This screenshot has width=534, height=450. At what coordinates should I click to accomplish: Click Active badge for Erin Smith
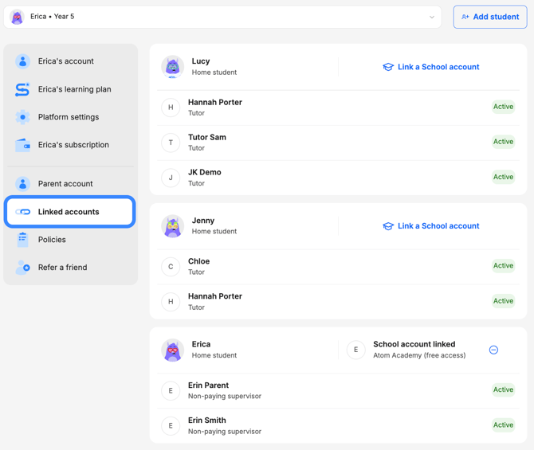click(504, 425)
